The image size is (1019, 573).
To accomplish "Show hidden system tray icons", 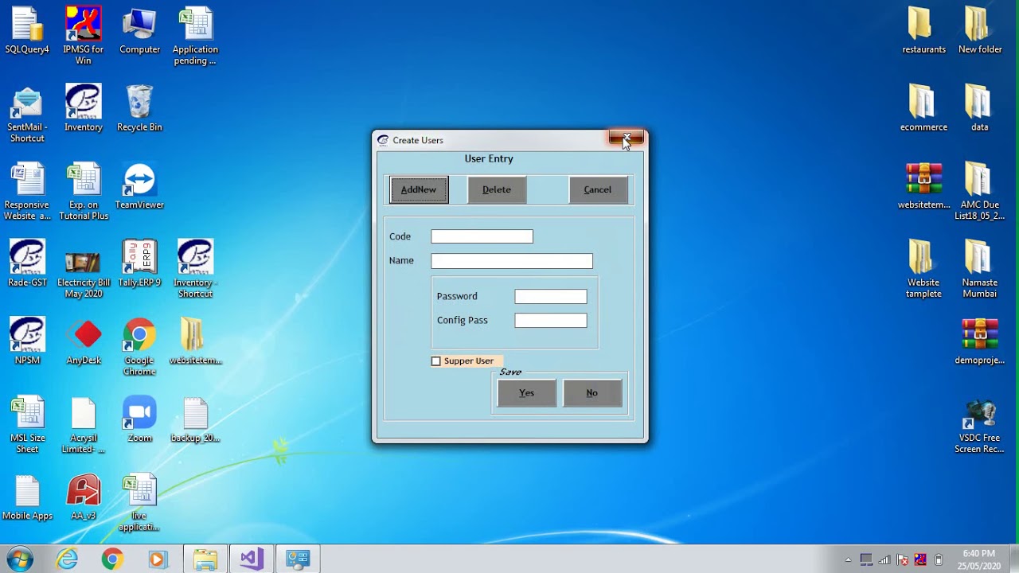I will (x=848, y=559).
